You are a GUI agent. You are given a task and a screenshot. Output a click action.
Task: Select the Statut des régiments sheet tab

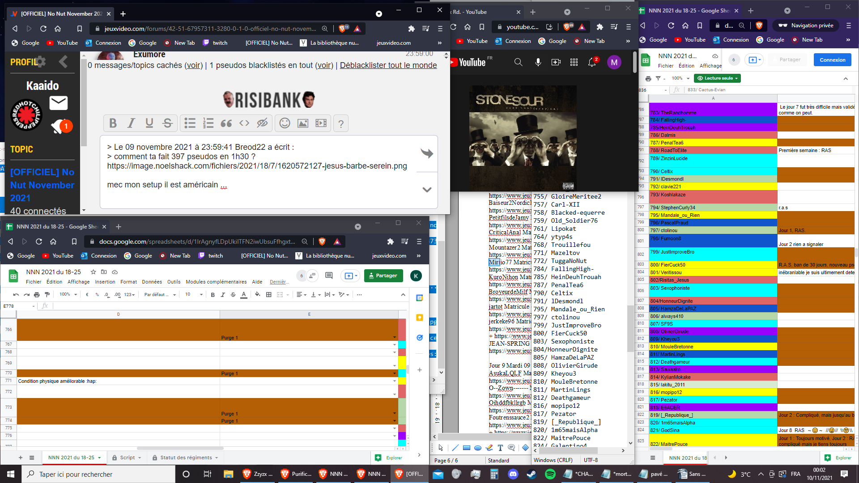click(185, 458)
